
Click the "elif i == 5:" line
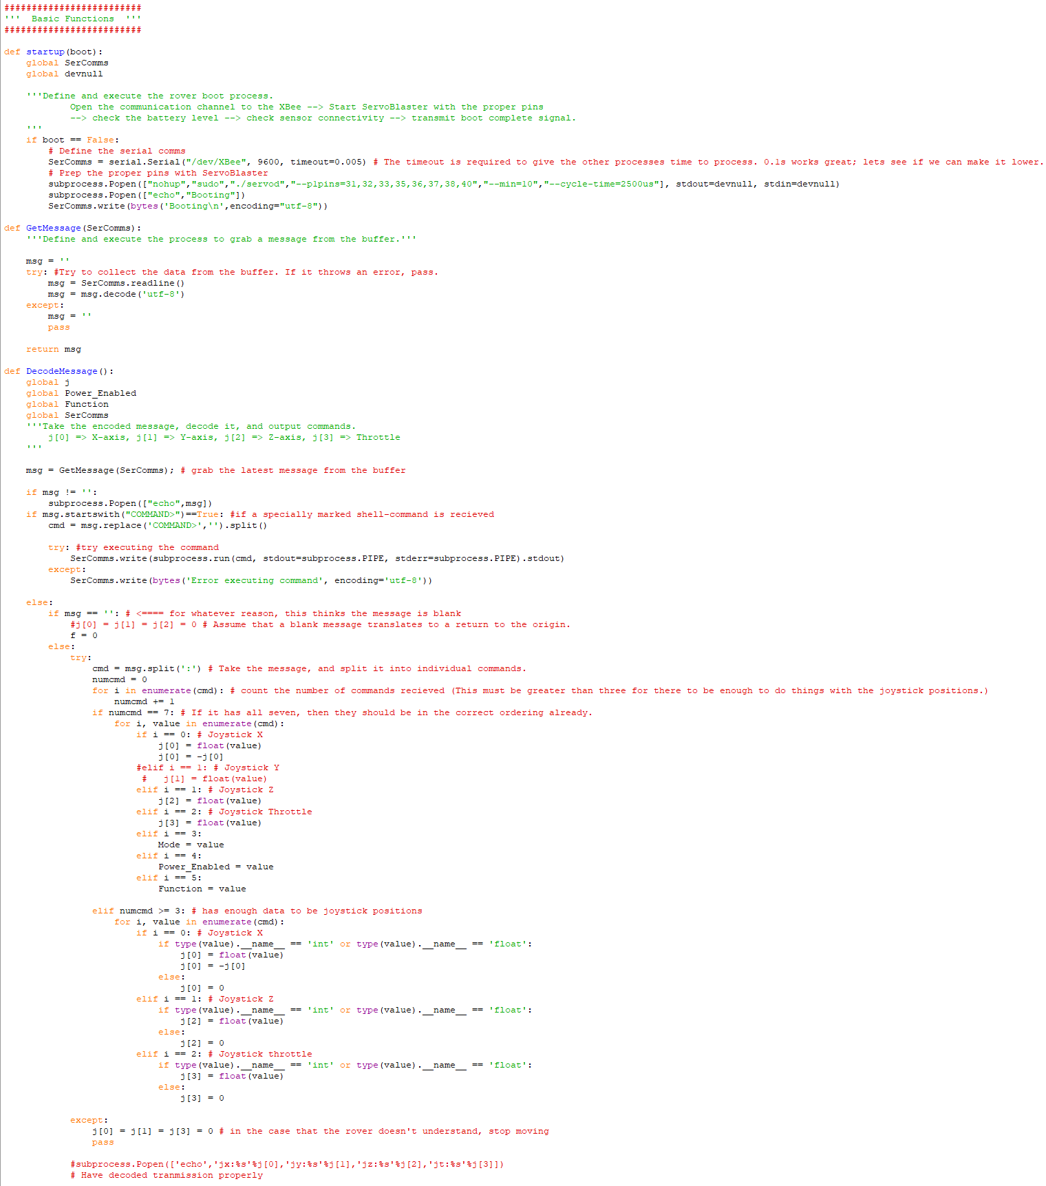click(169, 878)
